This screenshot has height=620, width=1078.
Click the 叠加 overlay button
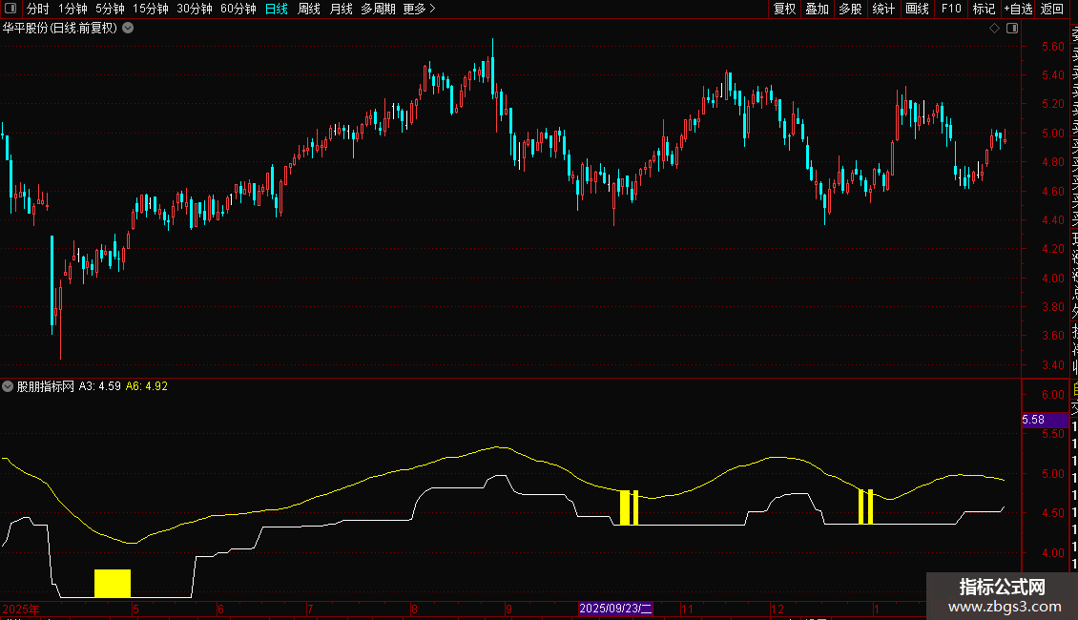[818, 9]
